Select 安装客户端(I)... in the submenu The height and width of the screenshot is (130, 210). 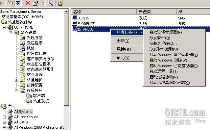coord(174,43)
